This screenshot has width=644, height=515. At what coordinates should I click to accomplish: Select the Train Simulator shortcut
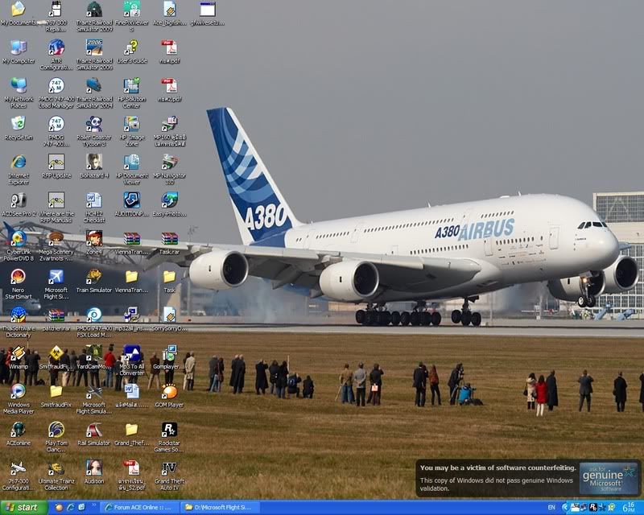point(94,281)
